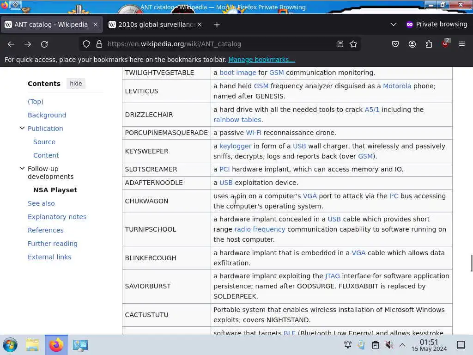Image resolution: width=473 pixels, height=355 pixels.
Task: Open the A5/1 link
Action: 372,109
